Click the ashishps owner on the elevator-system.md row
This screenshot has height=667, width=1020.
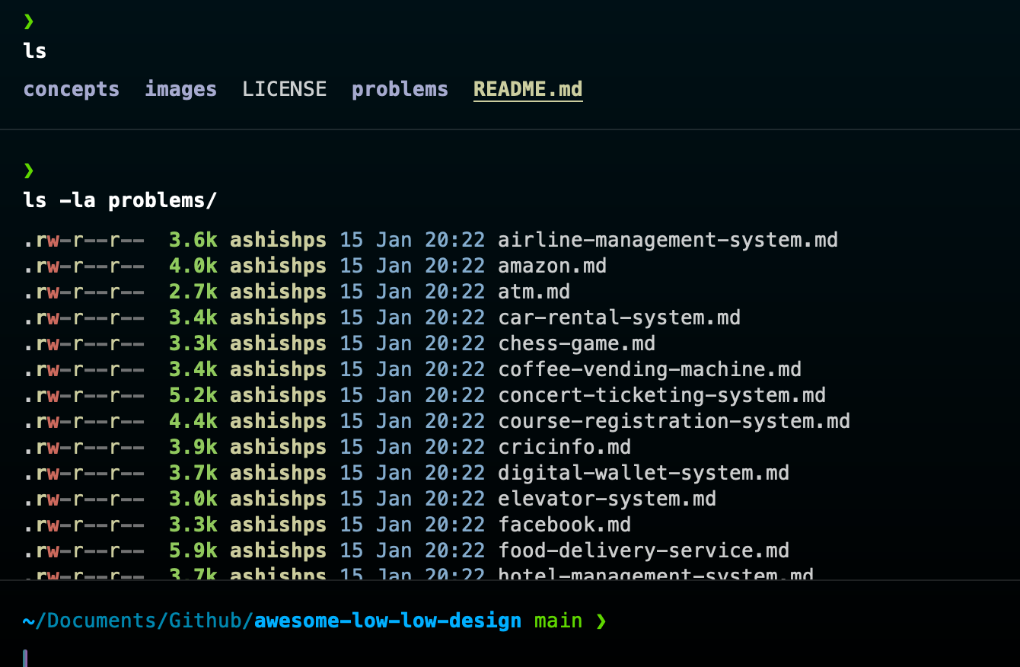pos(278,499)
